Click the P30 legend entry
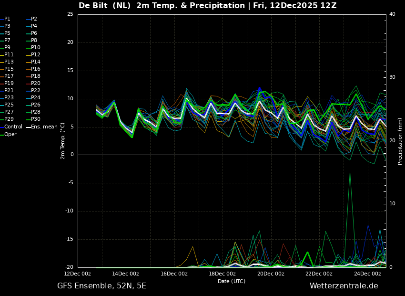405x296 pixels. [33, 119]
